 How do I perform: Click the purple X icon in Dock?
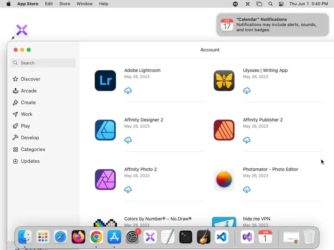[x=150, y=237]
